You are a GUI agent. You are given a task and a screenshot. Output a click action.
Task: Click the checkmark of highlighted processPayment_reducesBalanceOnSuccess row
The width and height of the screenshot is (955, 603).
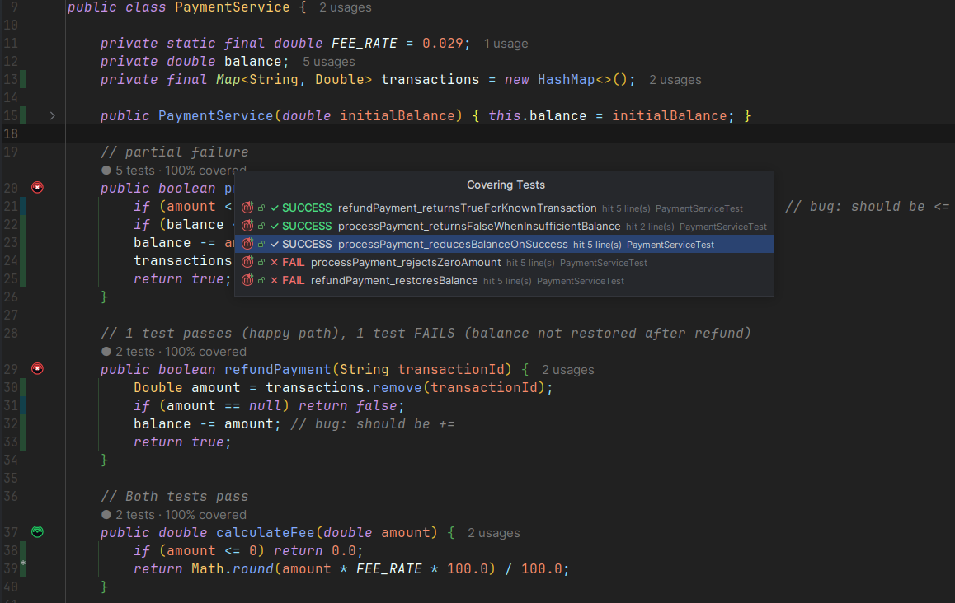(275, 245)
